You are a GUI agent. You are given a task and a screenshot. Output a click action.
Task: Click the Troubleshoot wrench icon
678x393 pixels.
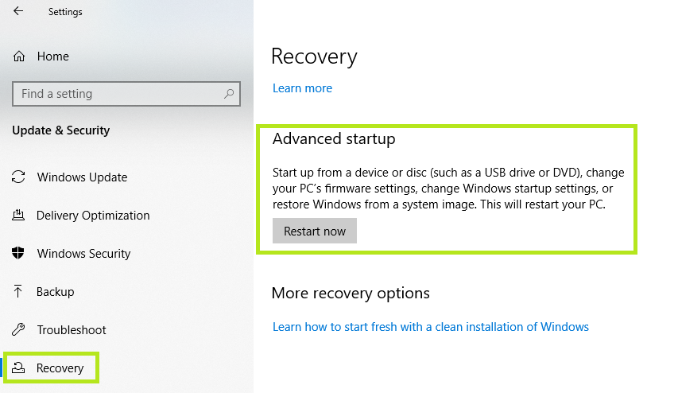[19, 330]
